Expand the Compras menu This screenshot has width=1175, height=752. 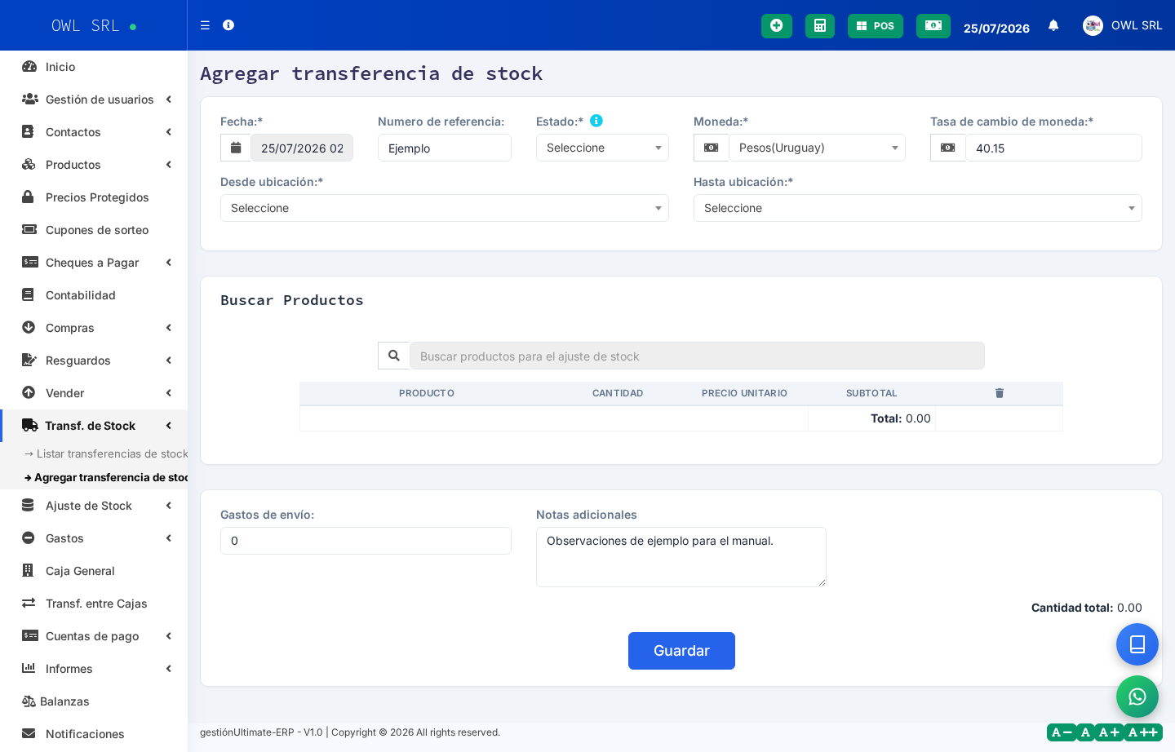[x=94, y=328]
